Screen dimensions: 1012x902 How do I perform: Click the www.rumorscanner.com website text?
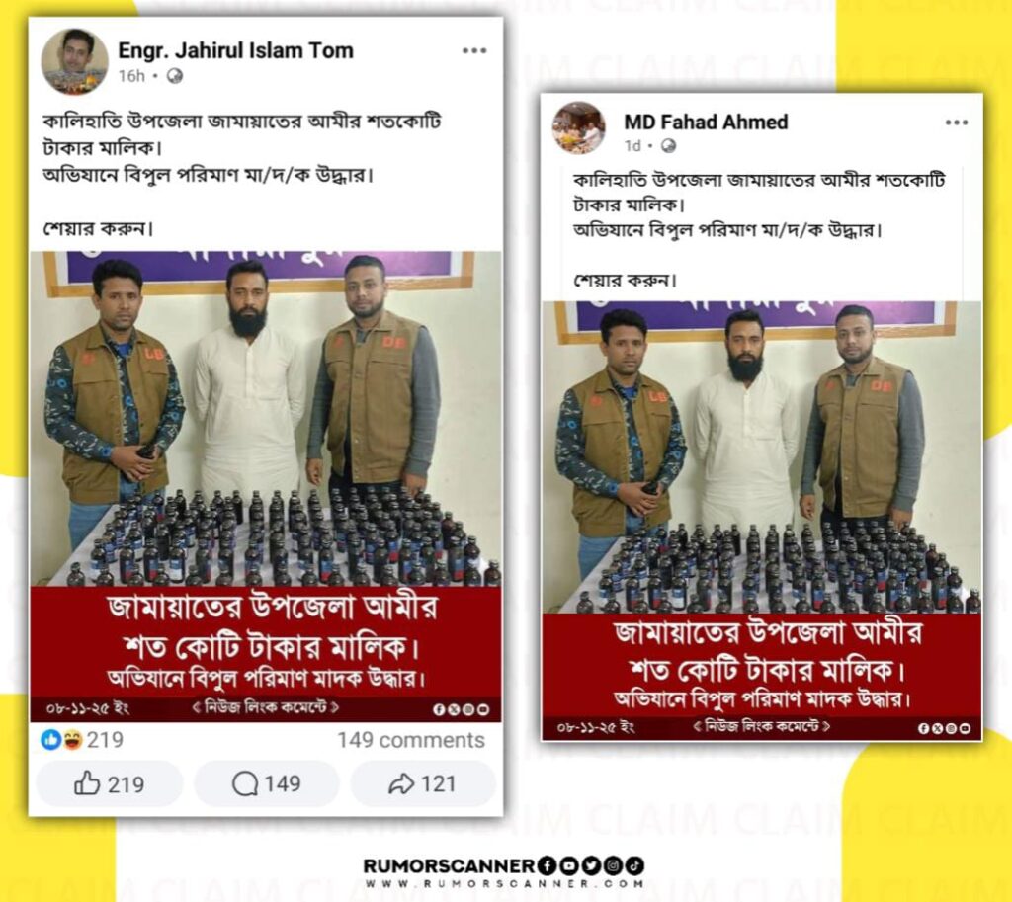(x=503, y=883)
